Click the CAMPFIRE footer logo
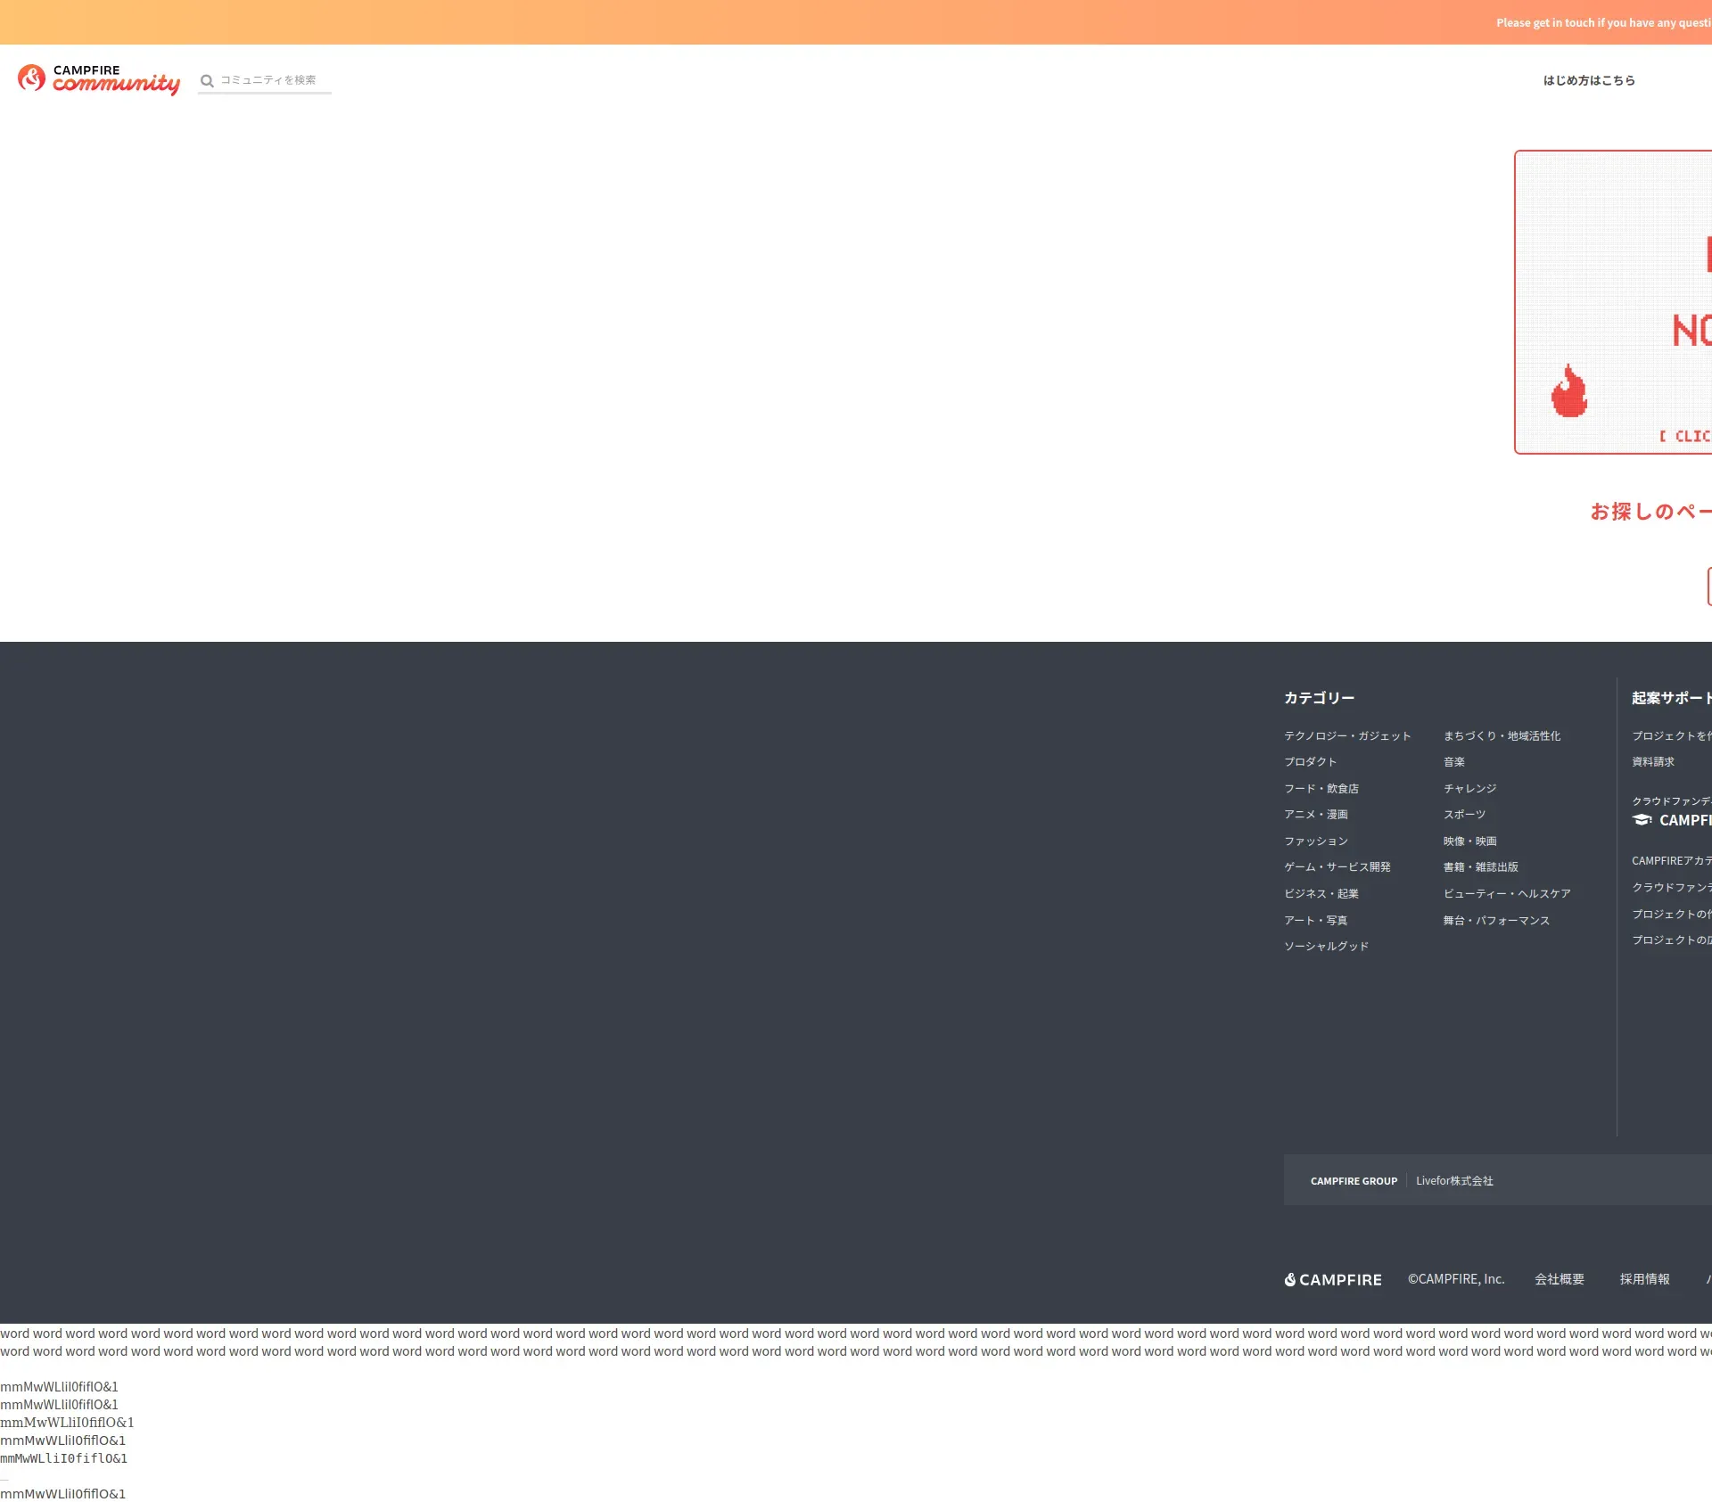Image resolution: width=1712 pixels, height=1502 pixels. point(1333,1279)
